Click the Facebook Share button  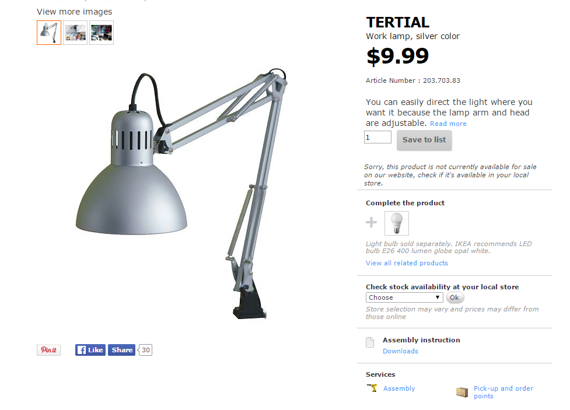pos(121,350)
